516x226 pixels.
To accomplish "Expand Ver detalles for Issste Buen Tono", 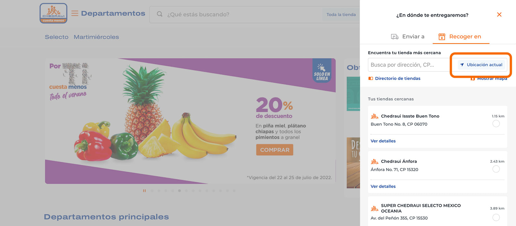I will click(x=383, y=141).
